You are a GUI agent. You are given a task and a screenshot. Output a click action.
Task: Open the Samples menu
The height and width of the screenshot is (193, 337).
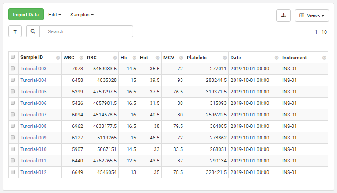click(82, 15)
